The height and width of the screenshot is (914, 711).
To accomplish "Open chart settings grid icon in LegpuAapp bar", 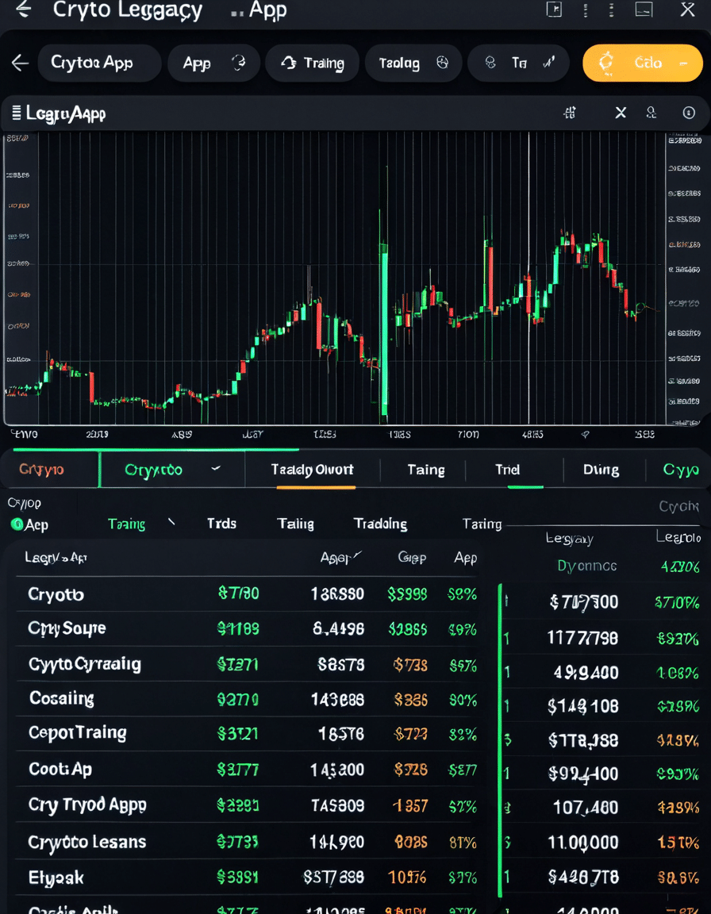I will point(570,113).
